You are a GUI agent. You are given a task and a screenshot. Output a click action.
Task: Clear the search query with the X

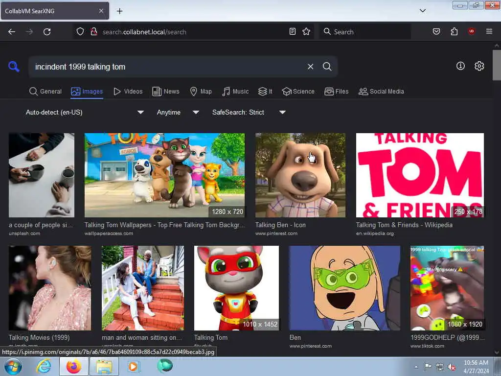click(x=310, y=67)
